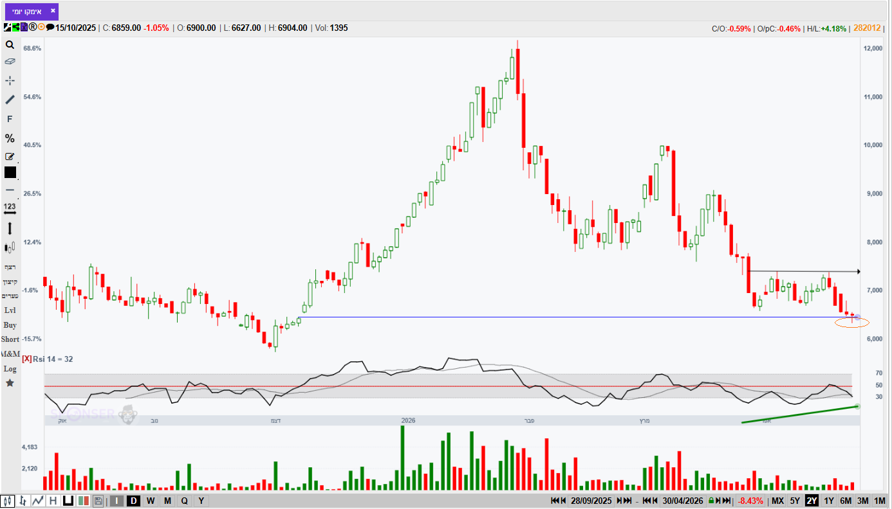Set range to 1Y

click(x=829, y=501)
